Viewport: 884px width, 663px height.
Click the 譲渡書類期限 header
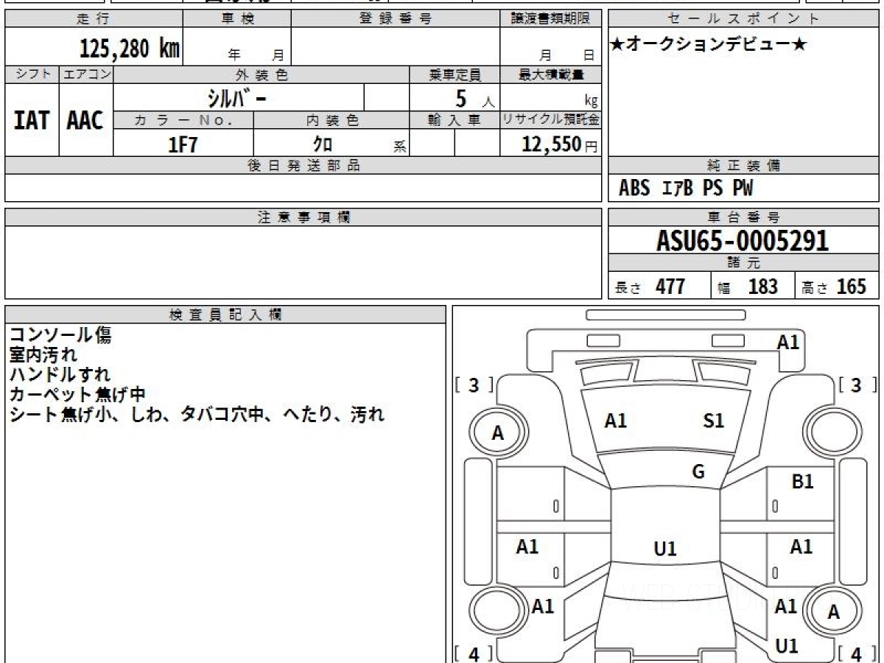[x=550, y=19]
